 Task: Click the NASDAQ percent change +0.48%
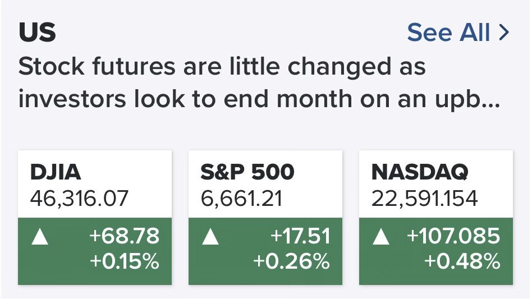coord(462,261)
